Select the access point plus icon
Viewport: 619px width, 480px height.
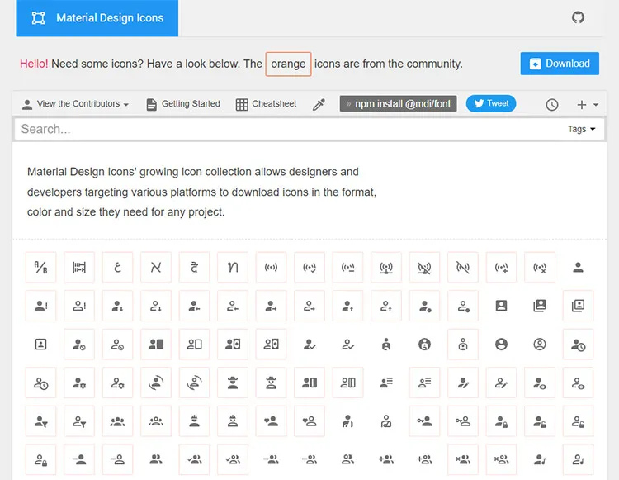[x=501, y=267]
